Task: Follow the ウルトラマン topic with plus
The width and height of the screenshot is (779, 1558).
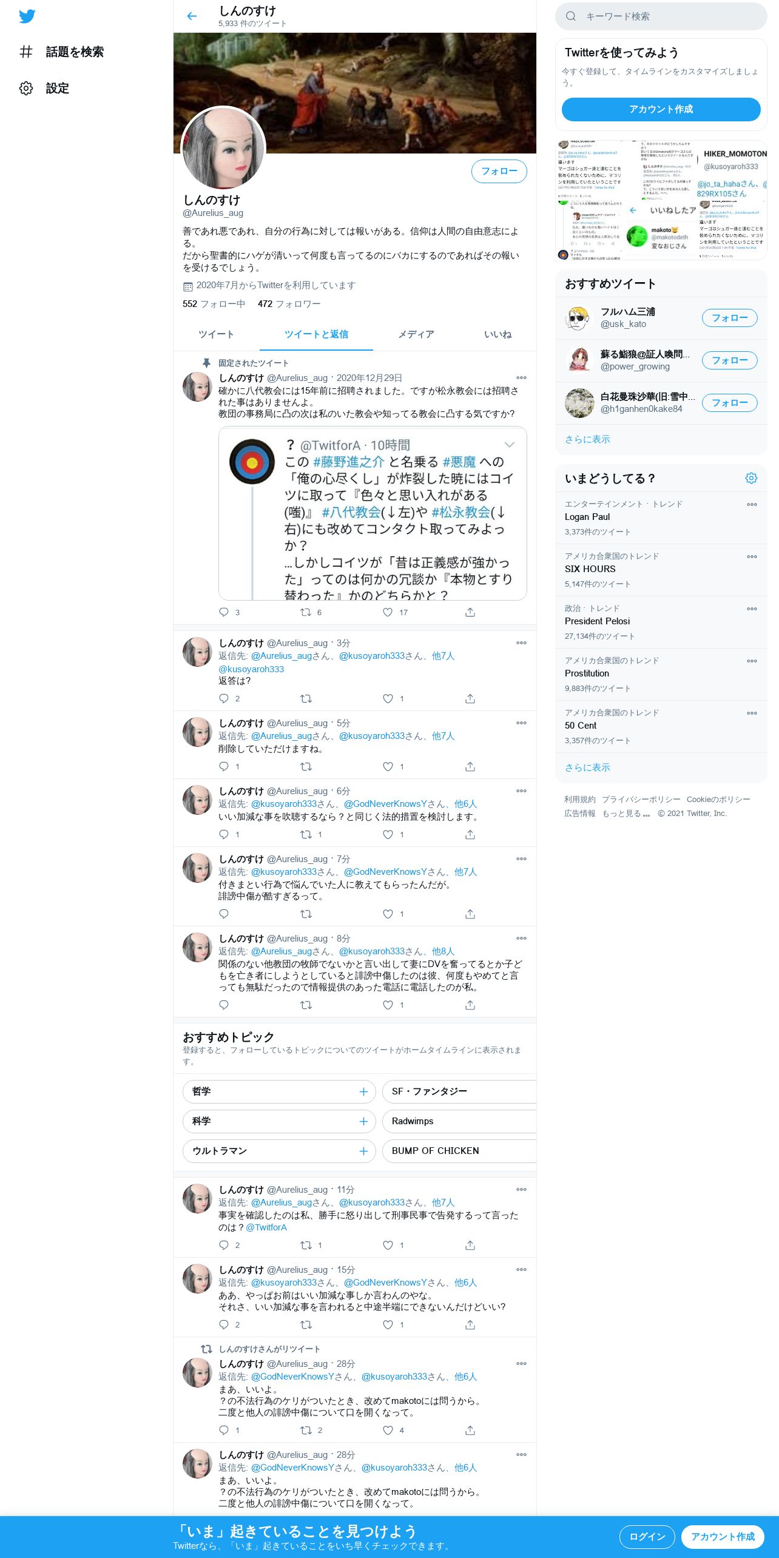Action: tap(363, 1151)
